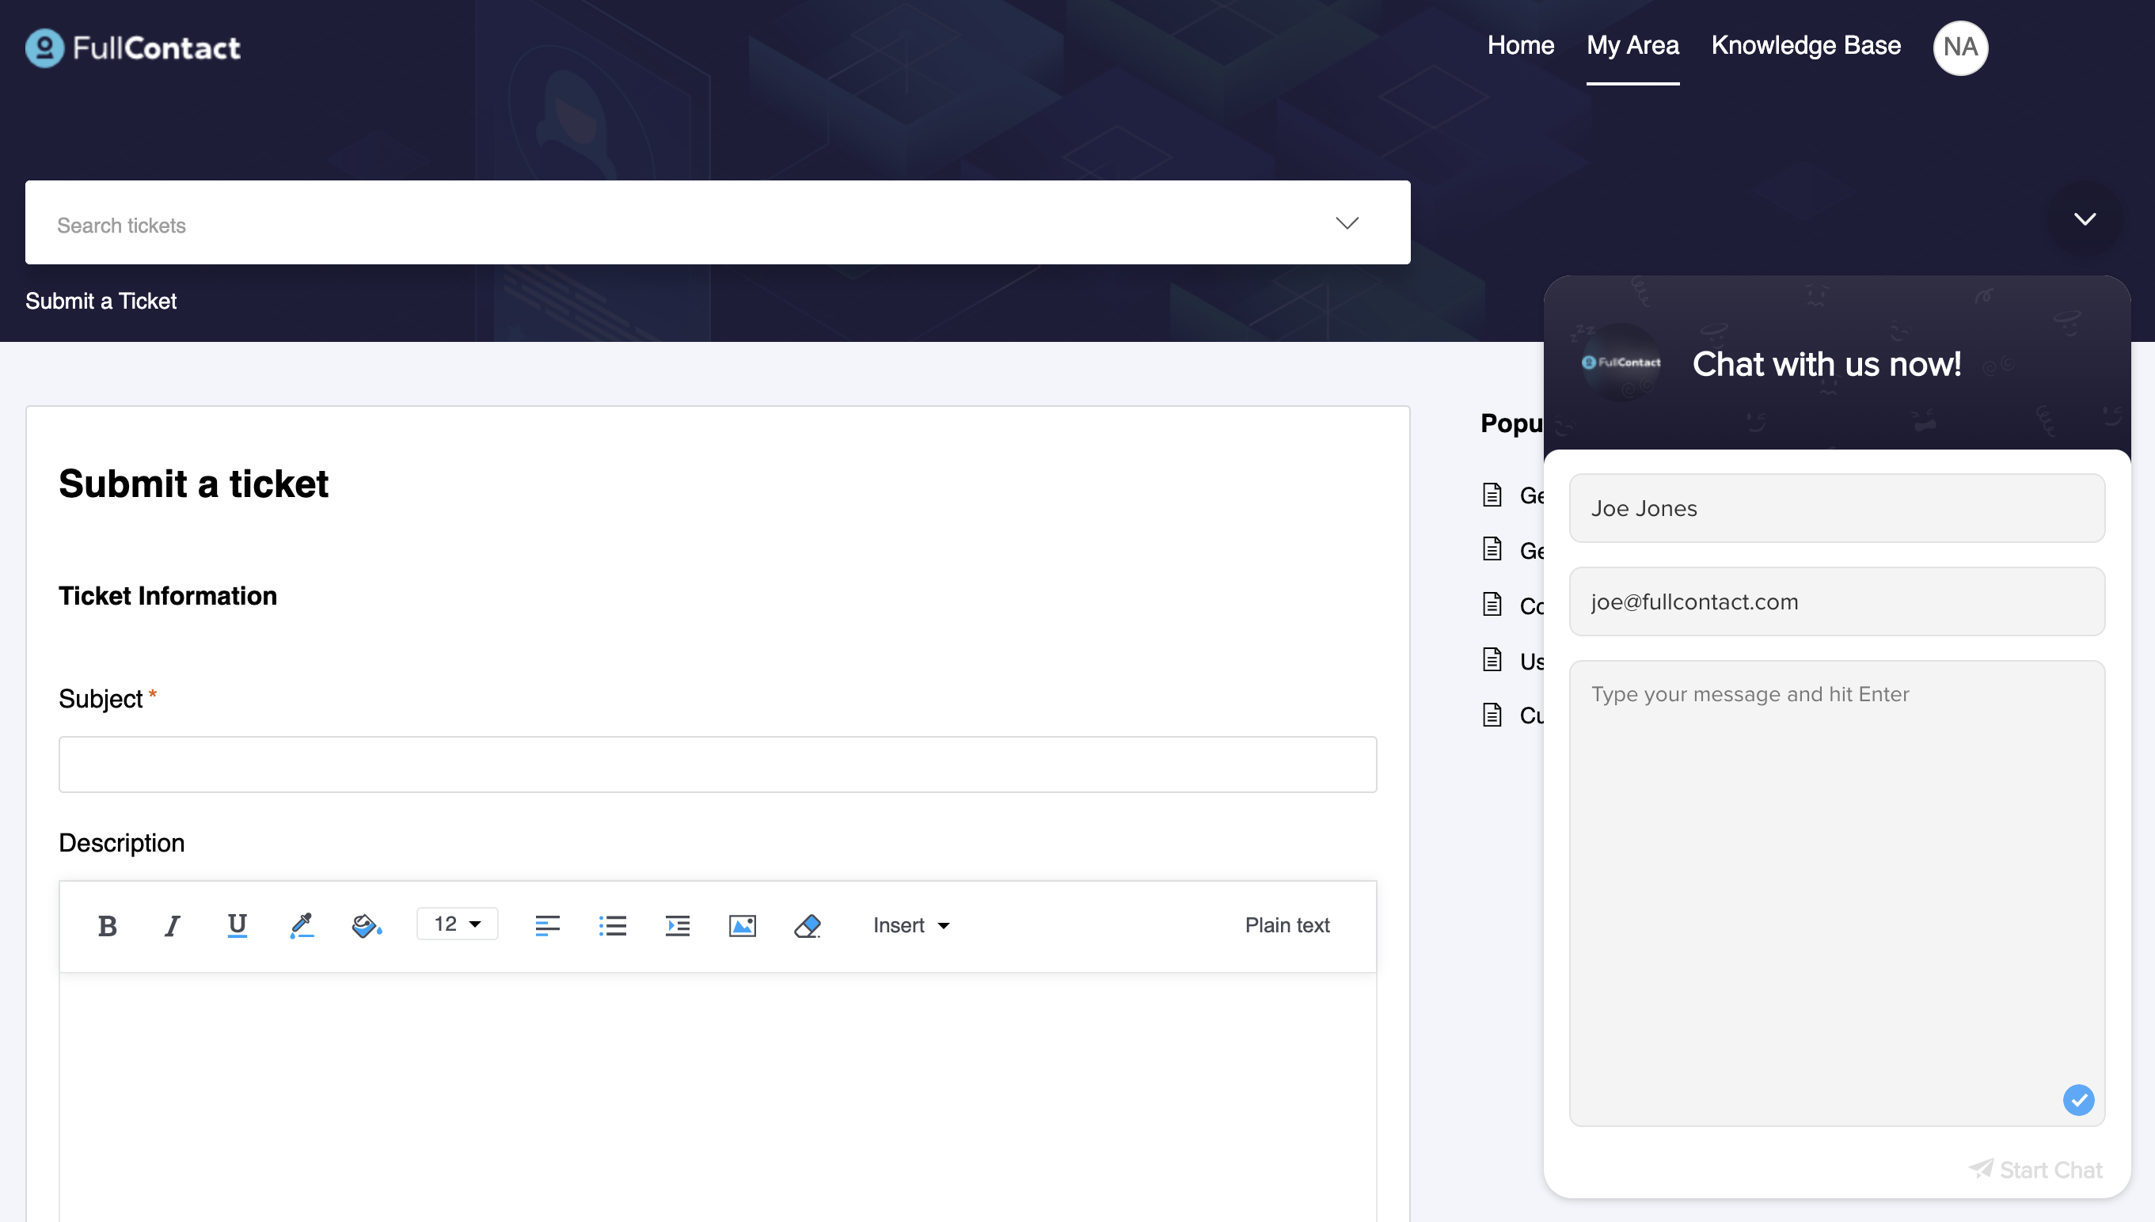Insert a bulleted list
Screen dimensions: 2155x1222
click(613, 926)
